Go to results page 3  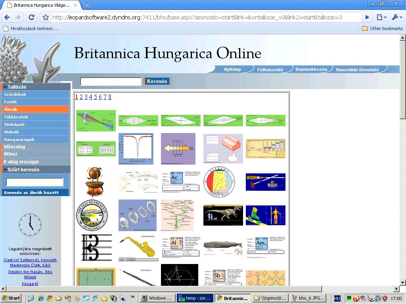coord(86,97)
